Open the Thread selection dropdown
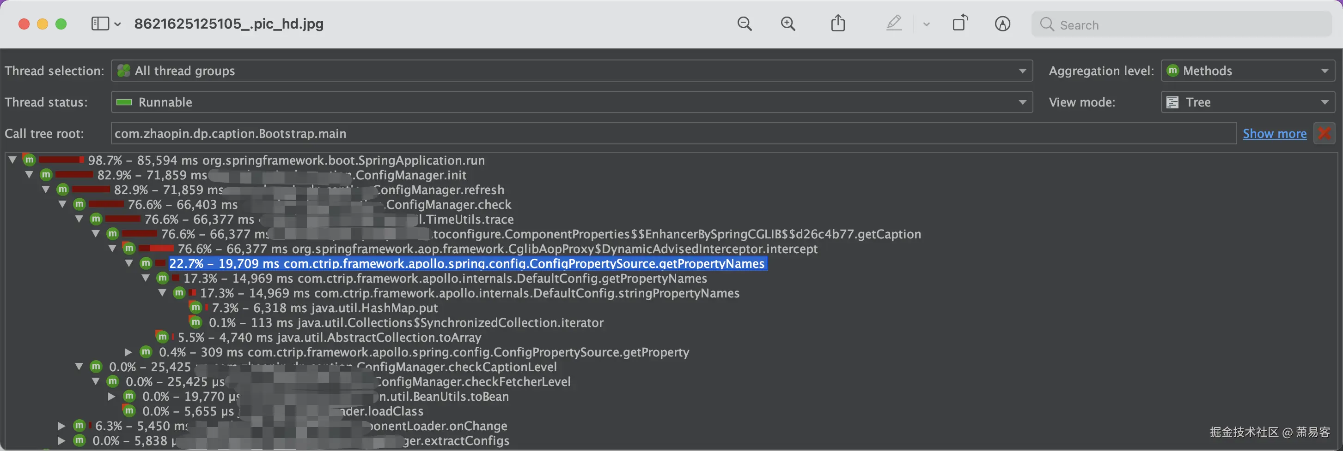 click(571, 71)
